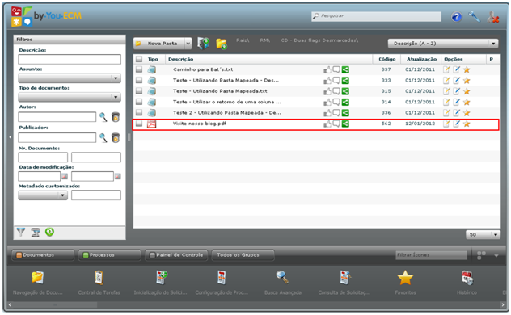Click the folder with green arrow icon
This screenshot has width=511, height=315.
(x=222, y=44)
